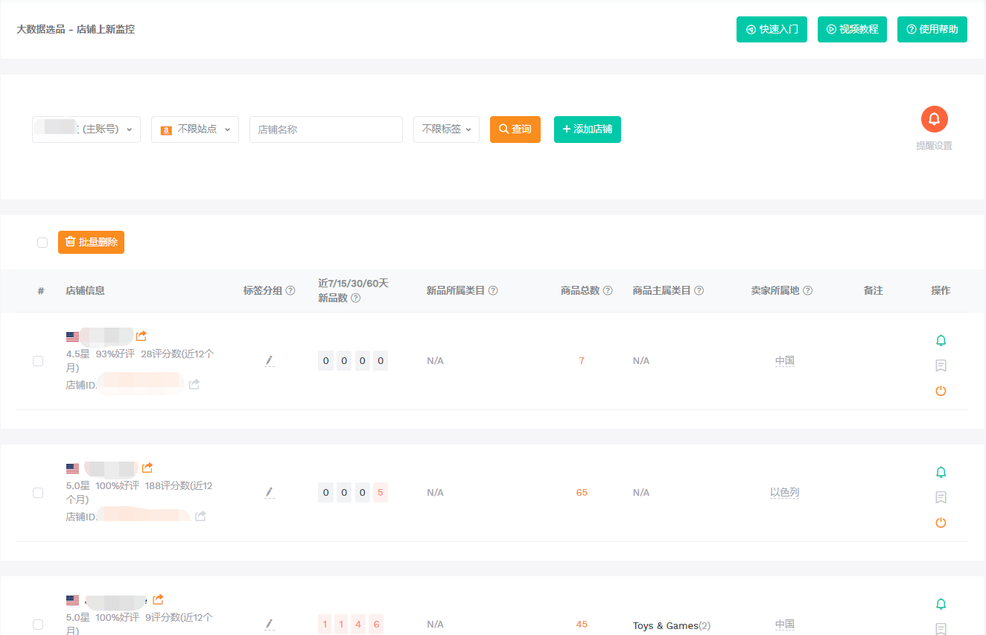This screenshot has width=986, height=635.
Task: Click the highlighted 60-day count 5
Action: [x=381, y=493]
